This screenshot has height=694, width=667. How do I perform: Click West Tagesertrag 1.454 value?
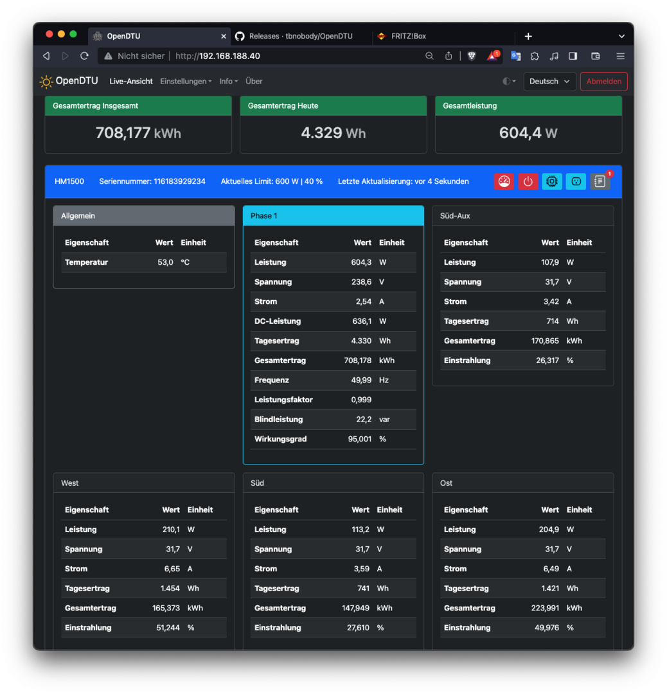click(170, 589)
